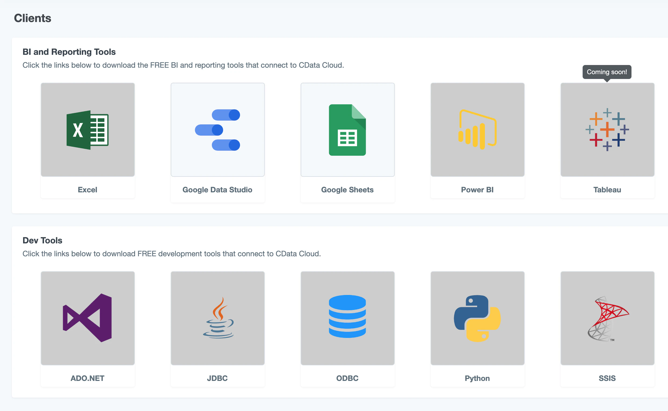Open the ADO.NET label link
The width and height of the screenshot is (668, 411).
point(88,378)
